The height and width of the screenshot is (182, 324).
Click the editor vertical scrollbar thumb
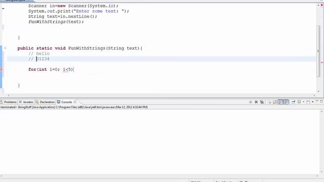click(318, 51)
